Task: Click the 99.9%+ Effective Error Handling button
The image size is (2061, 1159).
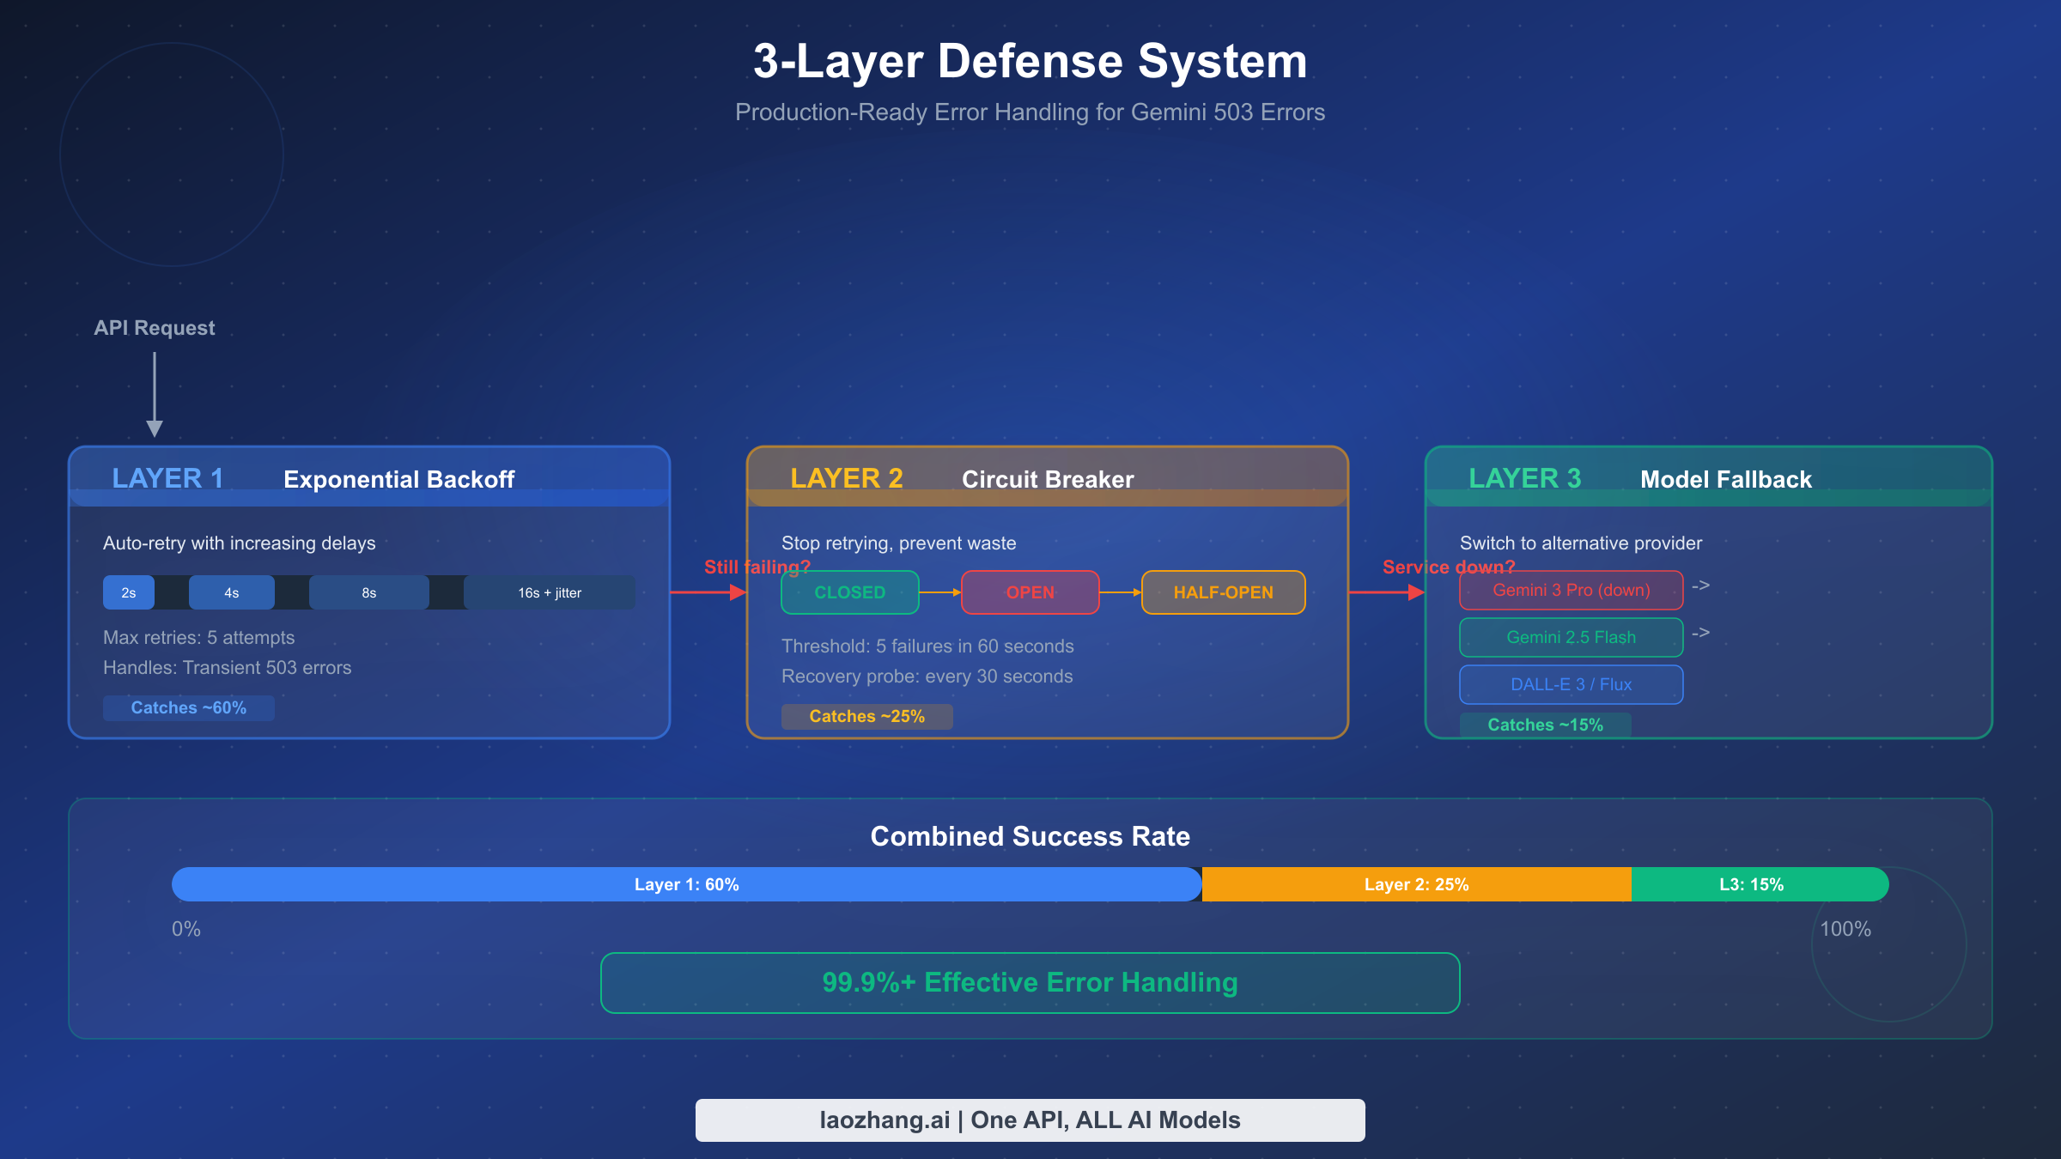Action: (1030, 982)
